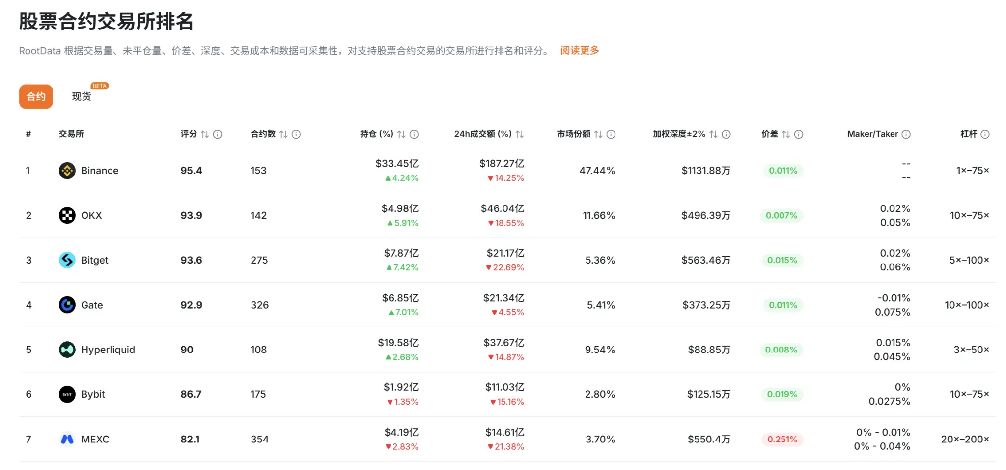This screenshot has height=470, width=1006.
Task: Open the Binance exchange name
Action: coord(100,171)
